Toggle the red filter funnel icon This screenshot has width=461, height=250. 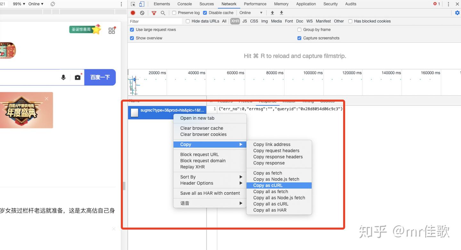(x=154, y=13)
